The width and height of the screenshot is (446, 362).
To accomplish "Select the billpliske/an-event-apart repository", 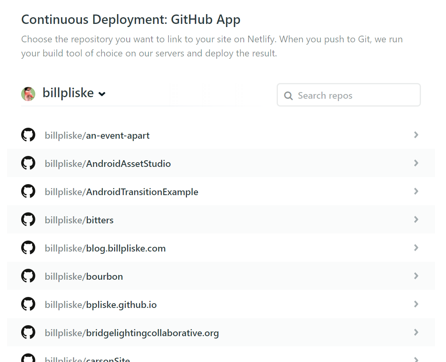I will (x=221, y=135).
